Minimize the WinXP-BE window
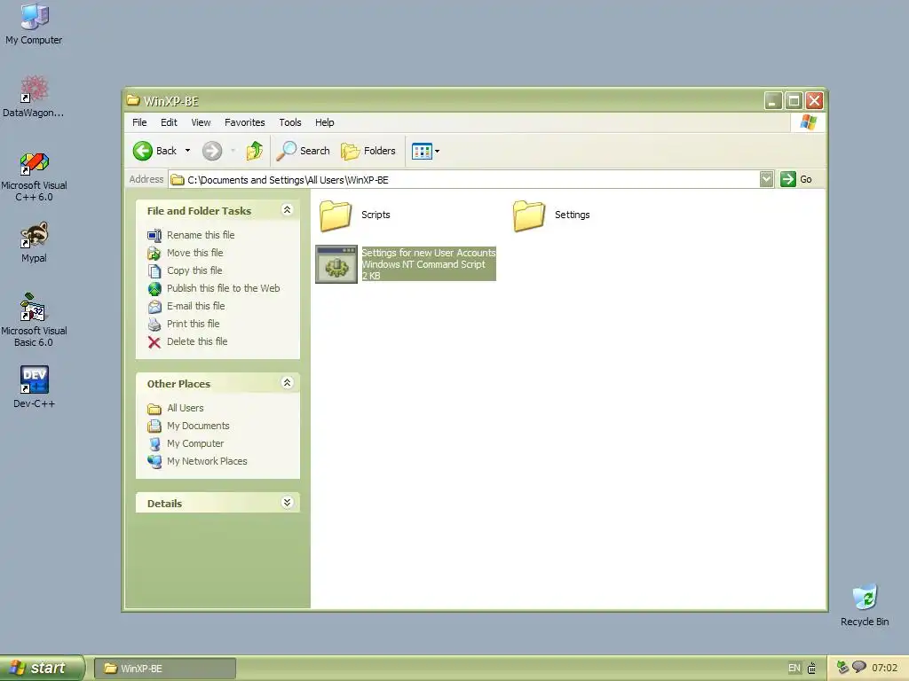 pyautogui.click(x=773, y=101)
